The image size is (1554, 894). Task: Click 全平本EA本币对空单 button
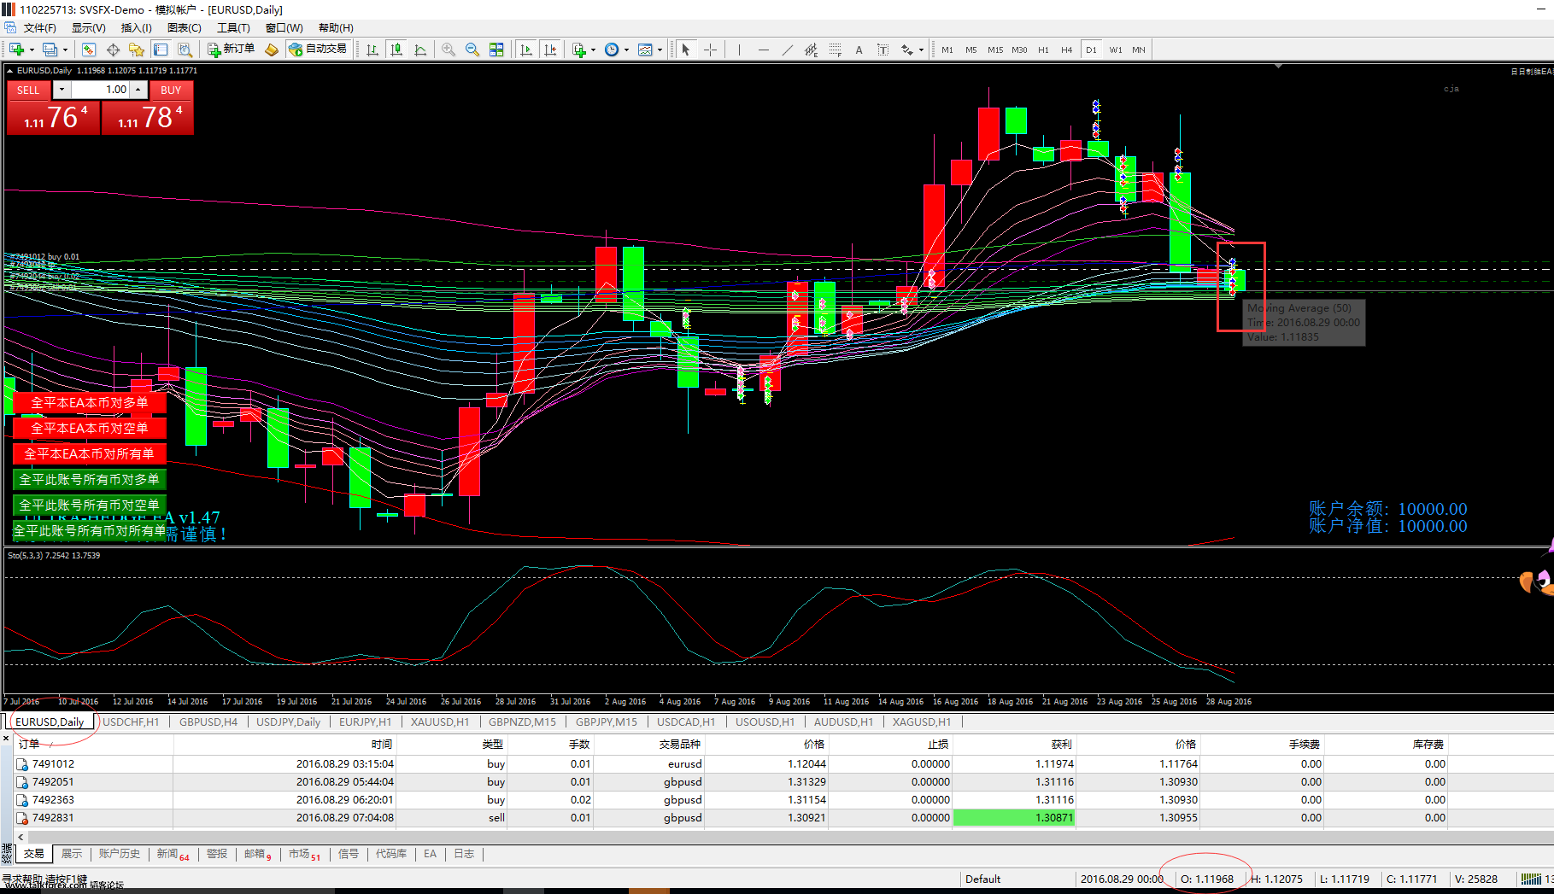[90, 428]
